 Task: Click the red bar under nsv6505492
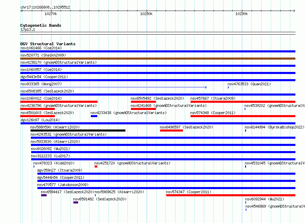click(143, 102)
